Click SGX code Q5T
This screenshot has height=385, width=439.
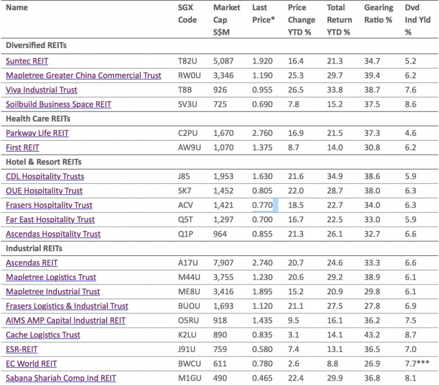tap(185, 220)
